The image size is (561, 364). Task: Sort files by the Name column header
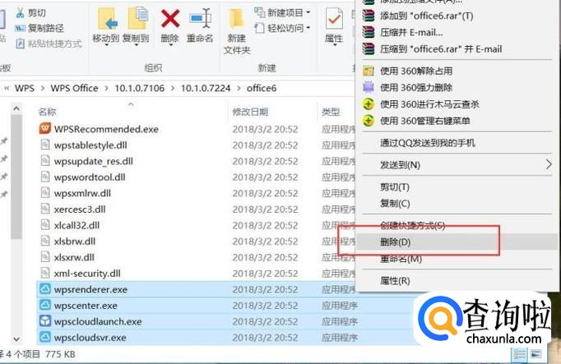(x=47, y=112)
